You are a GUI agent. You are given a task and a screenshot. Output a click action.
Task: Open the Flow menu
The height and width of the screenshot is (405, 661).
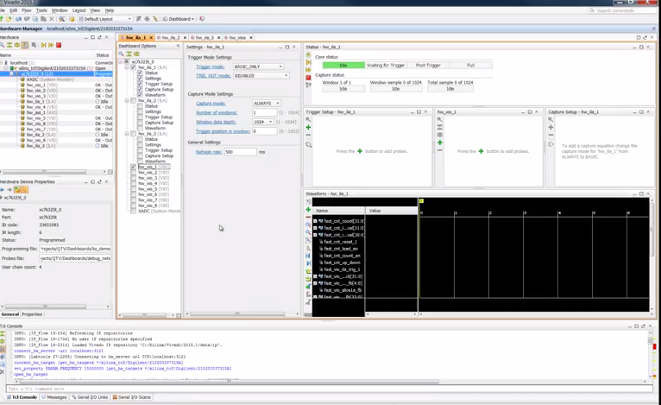point(26,10)
